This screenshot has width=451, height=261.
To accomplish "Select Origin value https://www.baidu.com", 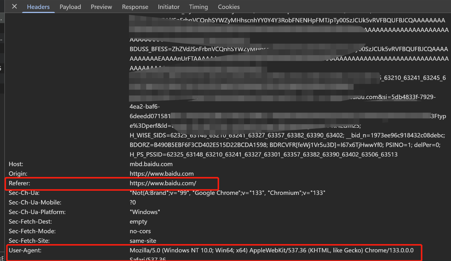I will point(162,174).
